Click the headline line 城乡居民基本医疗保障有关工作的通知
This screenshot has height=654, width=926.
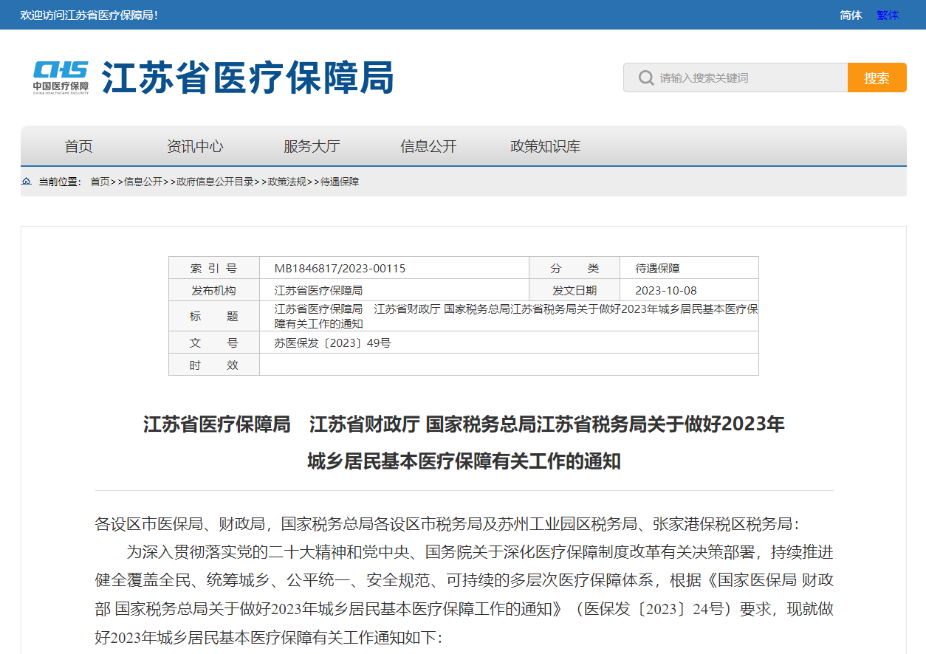[464, 461]
